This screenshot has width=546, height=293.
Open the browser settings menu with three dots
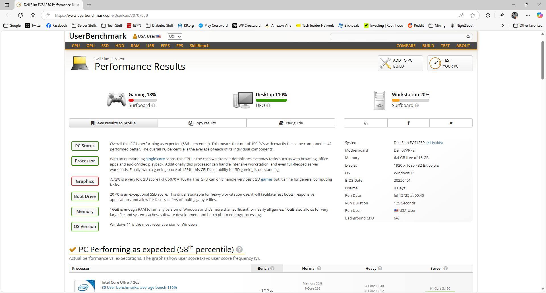click(528, 15)
